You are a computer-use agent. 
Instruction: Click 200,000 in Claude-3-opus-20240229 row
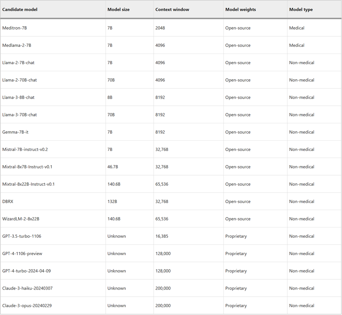point(163,305)
